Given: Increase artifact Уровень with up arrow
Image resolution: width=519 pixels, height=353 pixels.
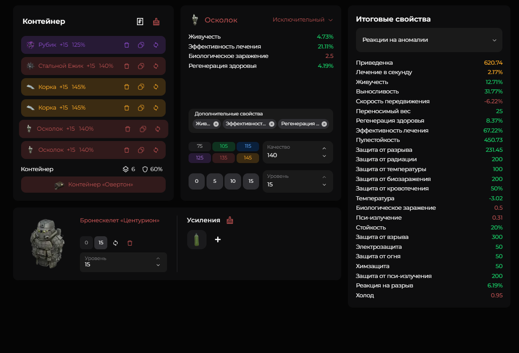Looking at the screenshot, I should click(x=324, y=177).
